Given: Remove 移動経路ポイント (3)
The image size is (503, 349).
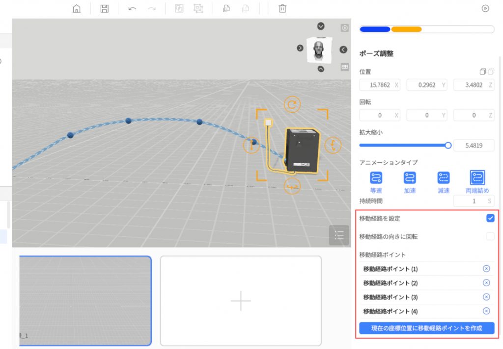Looking at the screenshot, I should click(x=486, y=297).
